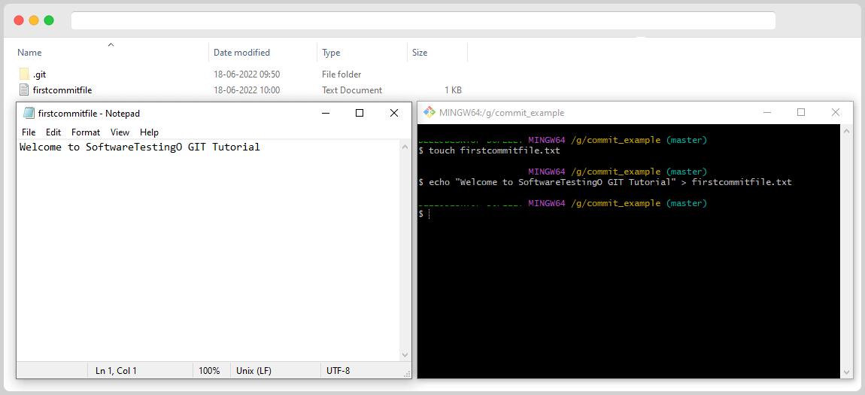Click the echo command line in terminal

point(605,181)
